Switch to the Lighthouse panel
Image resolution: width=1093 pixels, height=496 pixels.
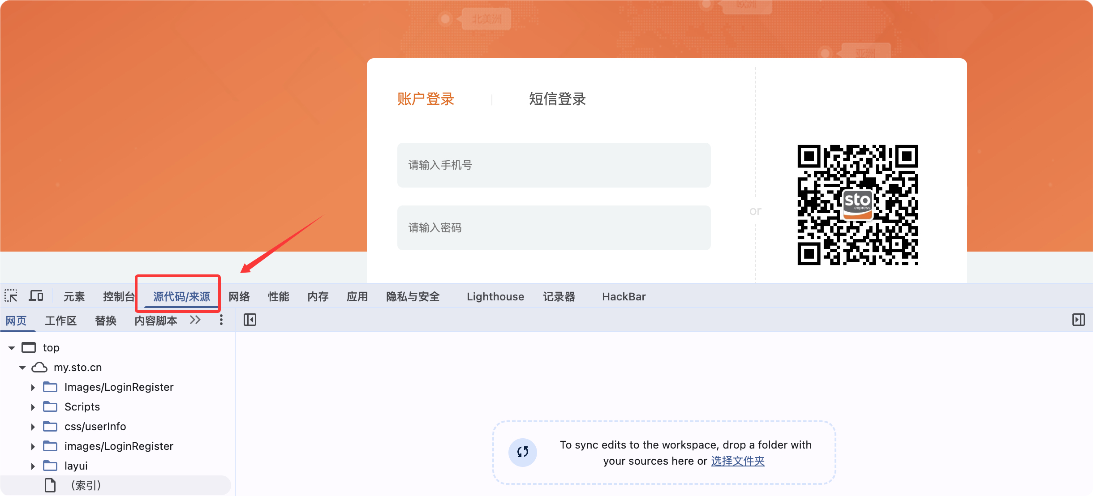pyautogui.click(x=495, y=296)
